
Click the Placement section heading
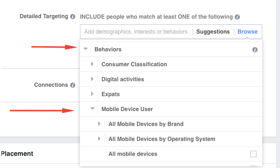point(17,154)
